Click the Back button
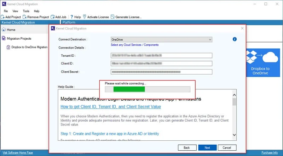 coord(187,148)
